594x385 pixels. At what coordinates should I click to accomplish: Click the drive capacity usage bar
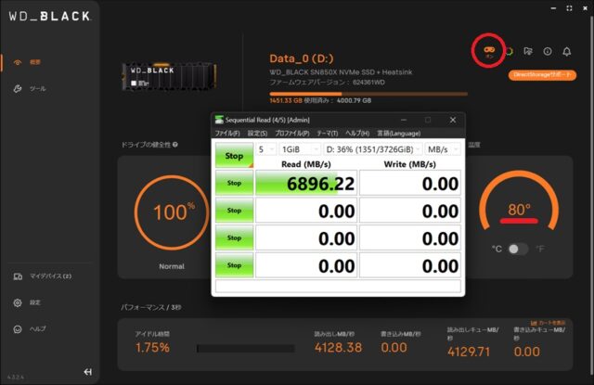tap(368, 94)
